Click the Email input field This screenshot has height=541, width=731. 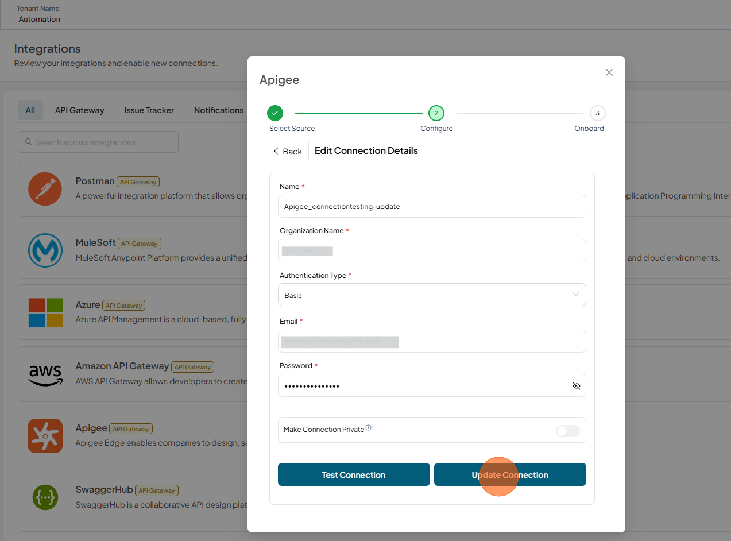[x=432, y=341]
